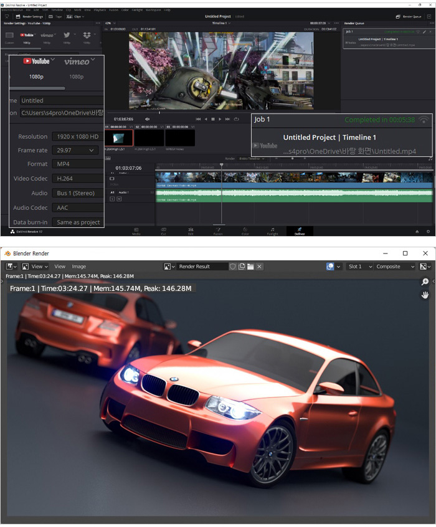Select the large YouTube render preset

tap(36, 61)
